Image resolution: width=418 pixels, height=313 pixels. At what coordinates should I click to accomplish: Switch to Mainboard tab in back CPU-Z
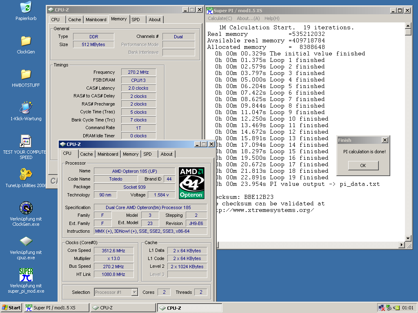click(96, 20)
